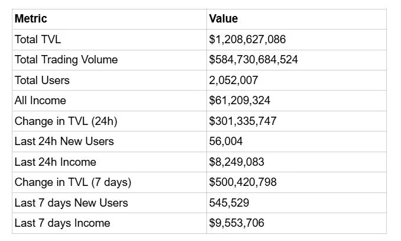Select the Change in TVL (7 days) cell

[x=73, y=182]
